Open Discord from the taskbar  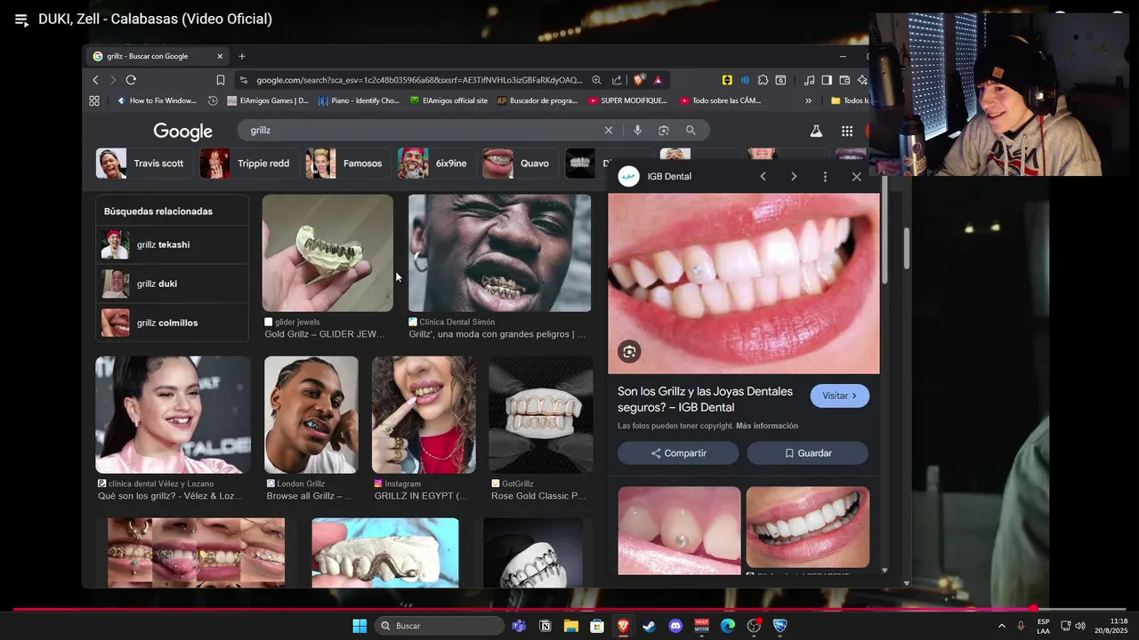point(675,626)
